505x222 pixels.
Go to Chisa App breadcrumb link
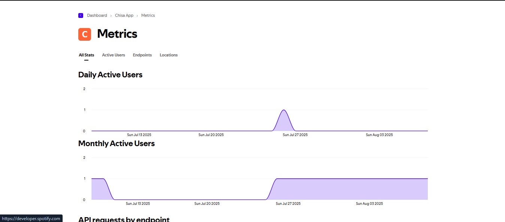click(124, 15)
